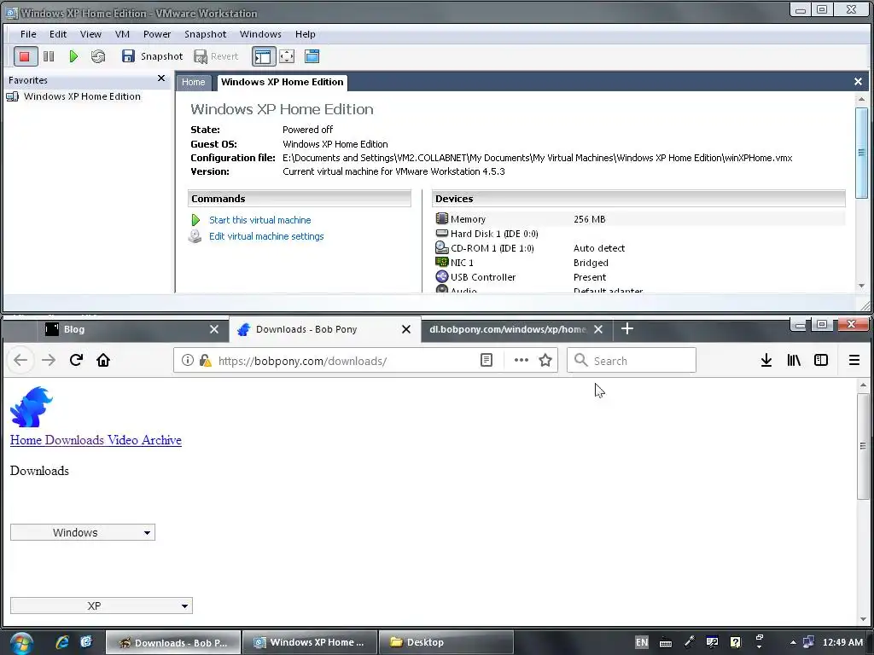
Task: Click the insecure padlock warning icon
Action: (205, 361)
